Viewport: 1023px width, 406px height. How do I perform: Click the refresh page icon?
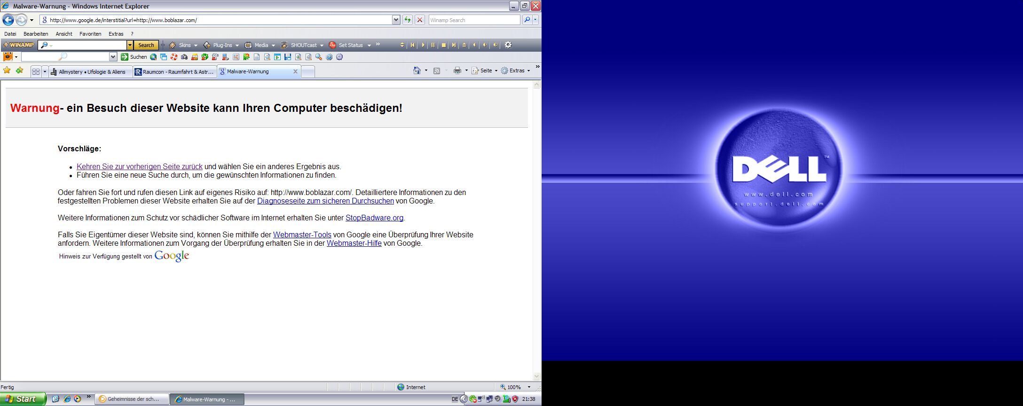408,20
